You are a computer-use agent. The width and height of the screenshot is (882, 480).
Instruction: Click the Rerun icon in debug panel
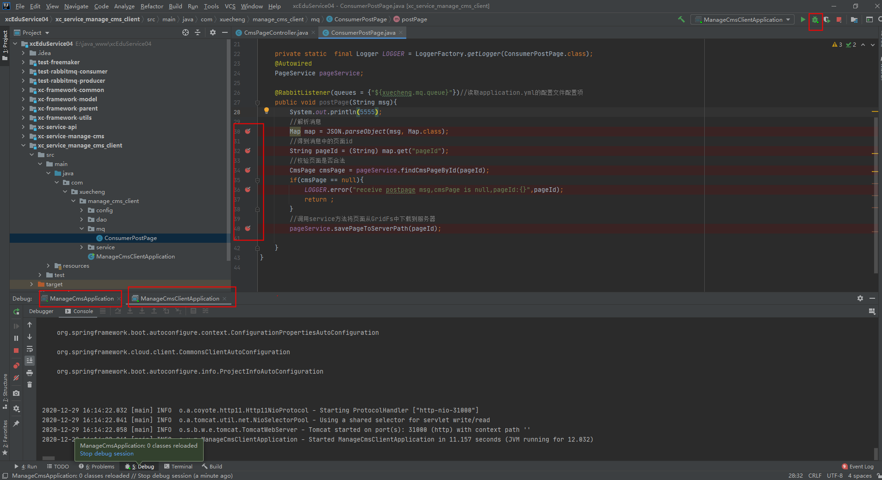(16, 312)
